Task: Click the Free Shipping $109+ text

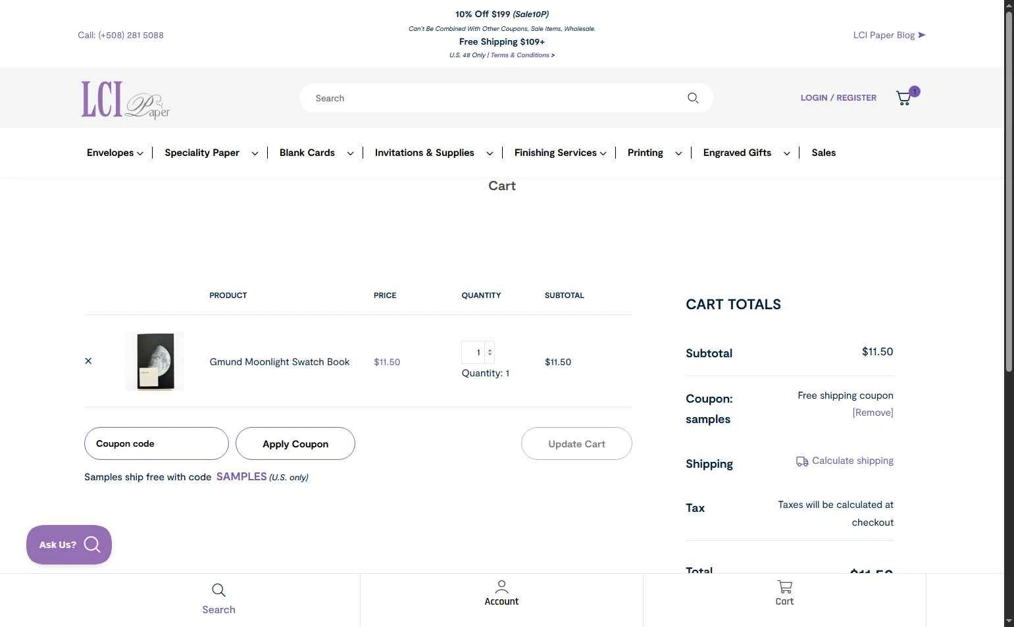Action: pyautogui.click(x=502, y=41)
